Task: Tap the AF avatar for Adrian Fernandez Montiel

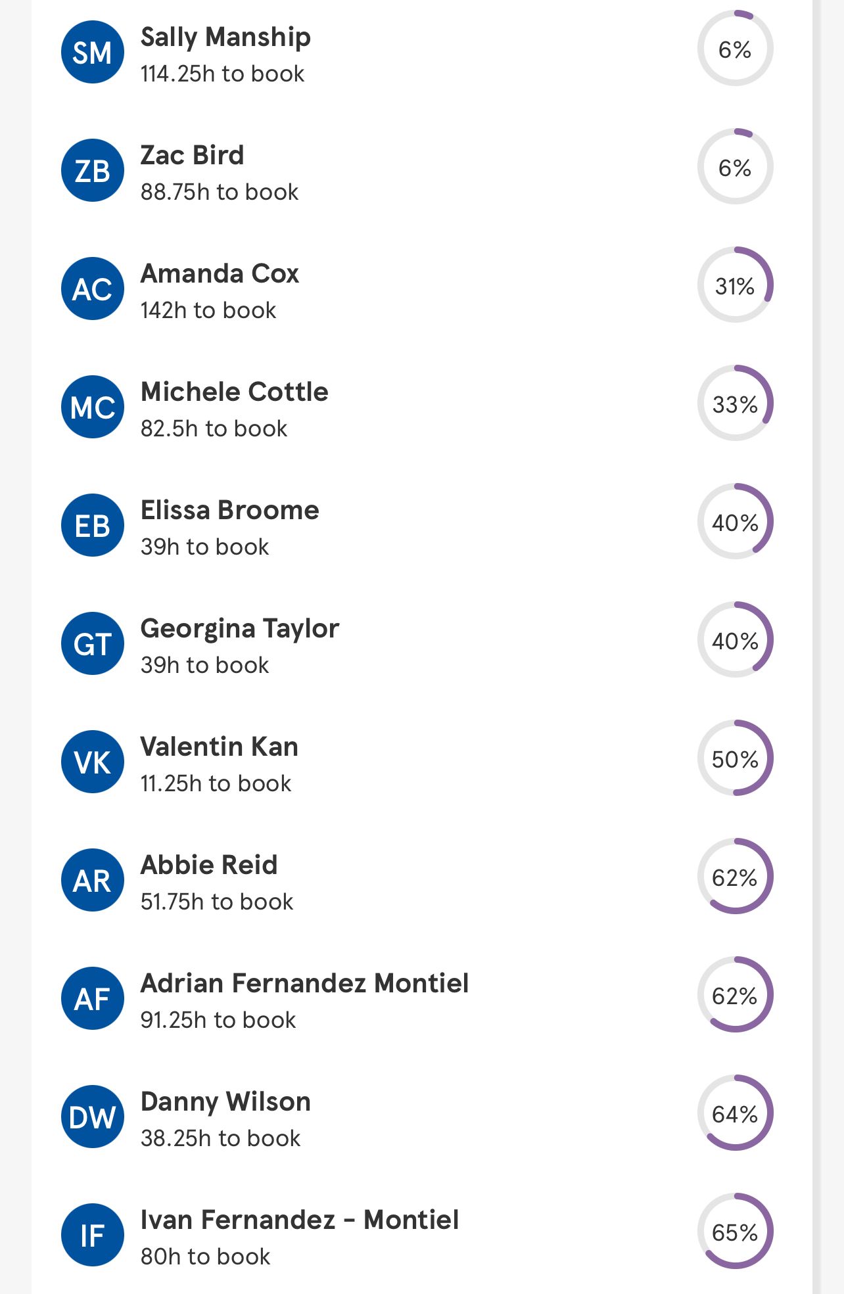Action: point(93,998)
